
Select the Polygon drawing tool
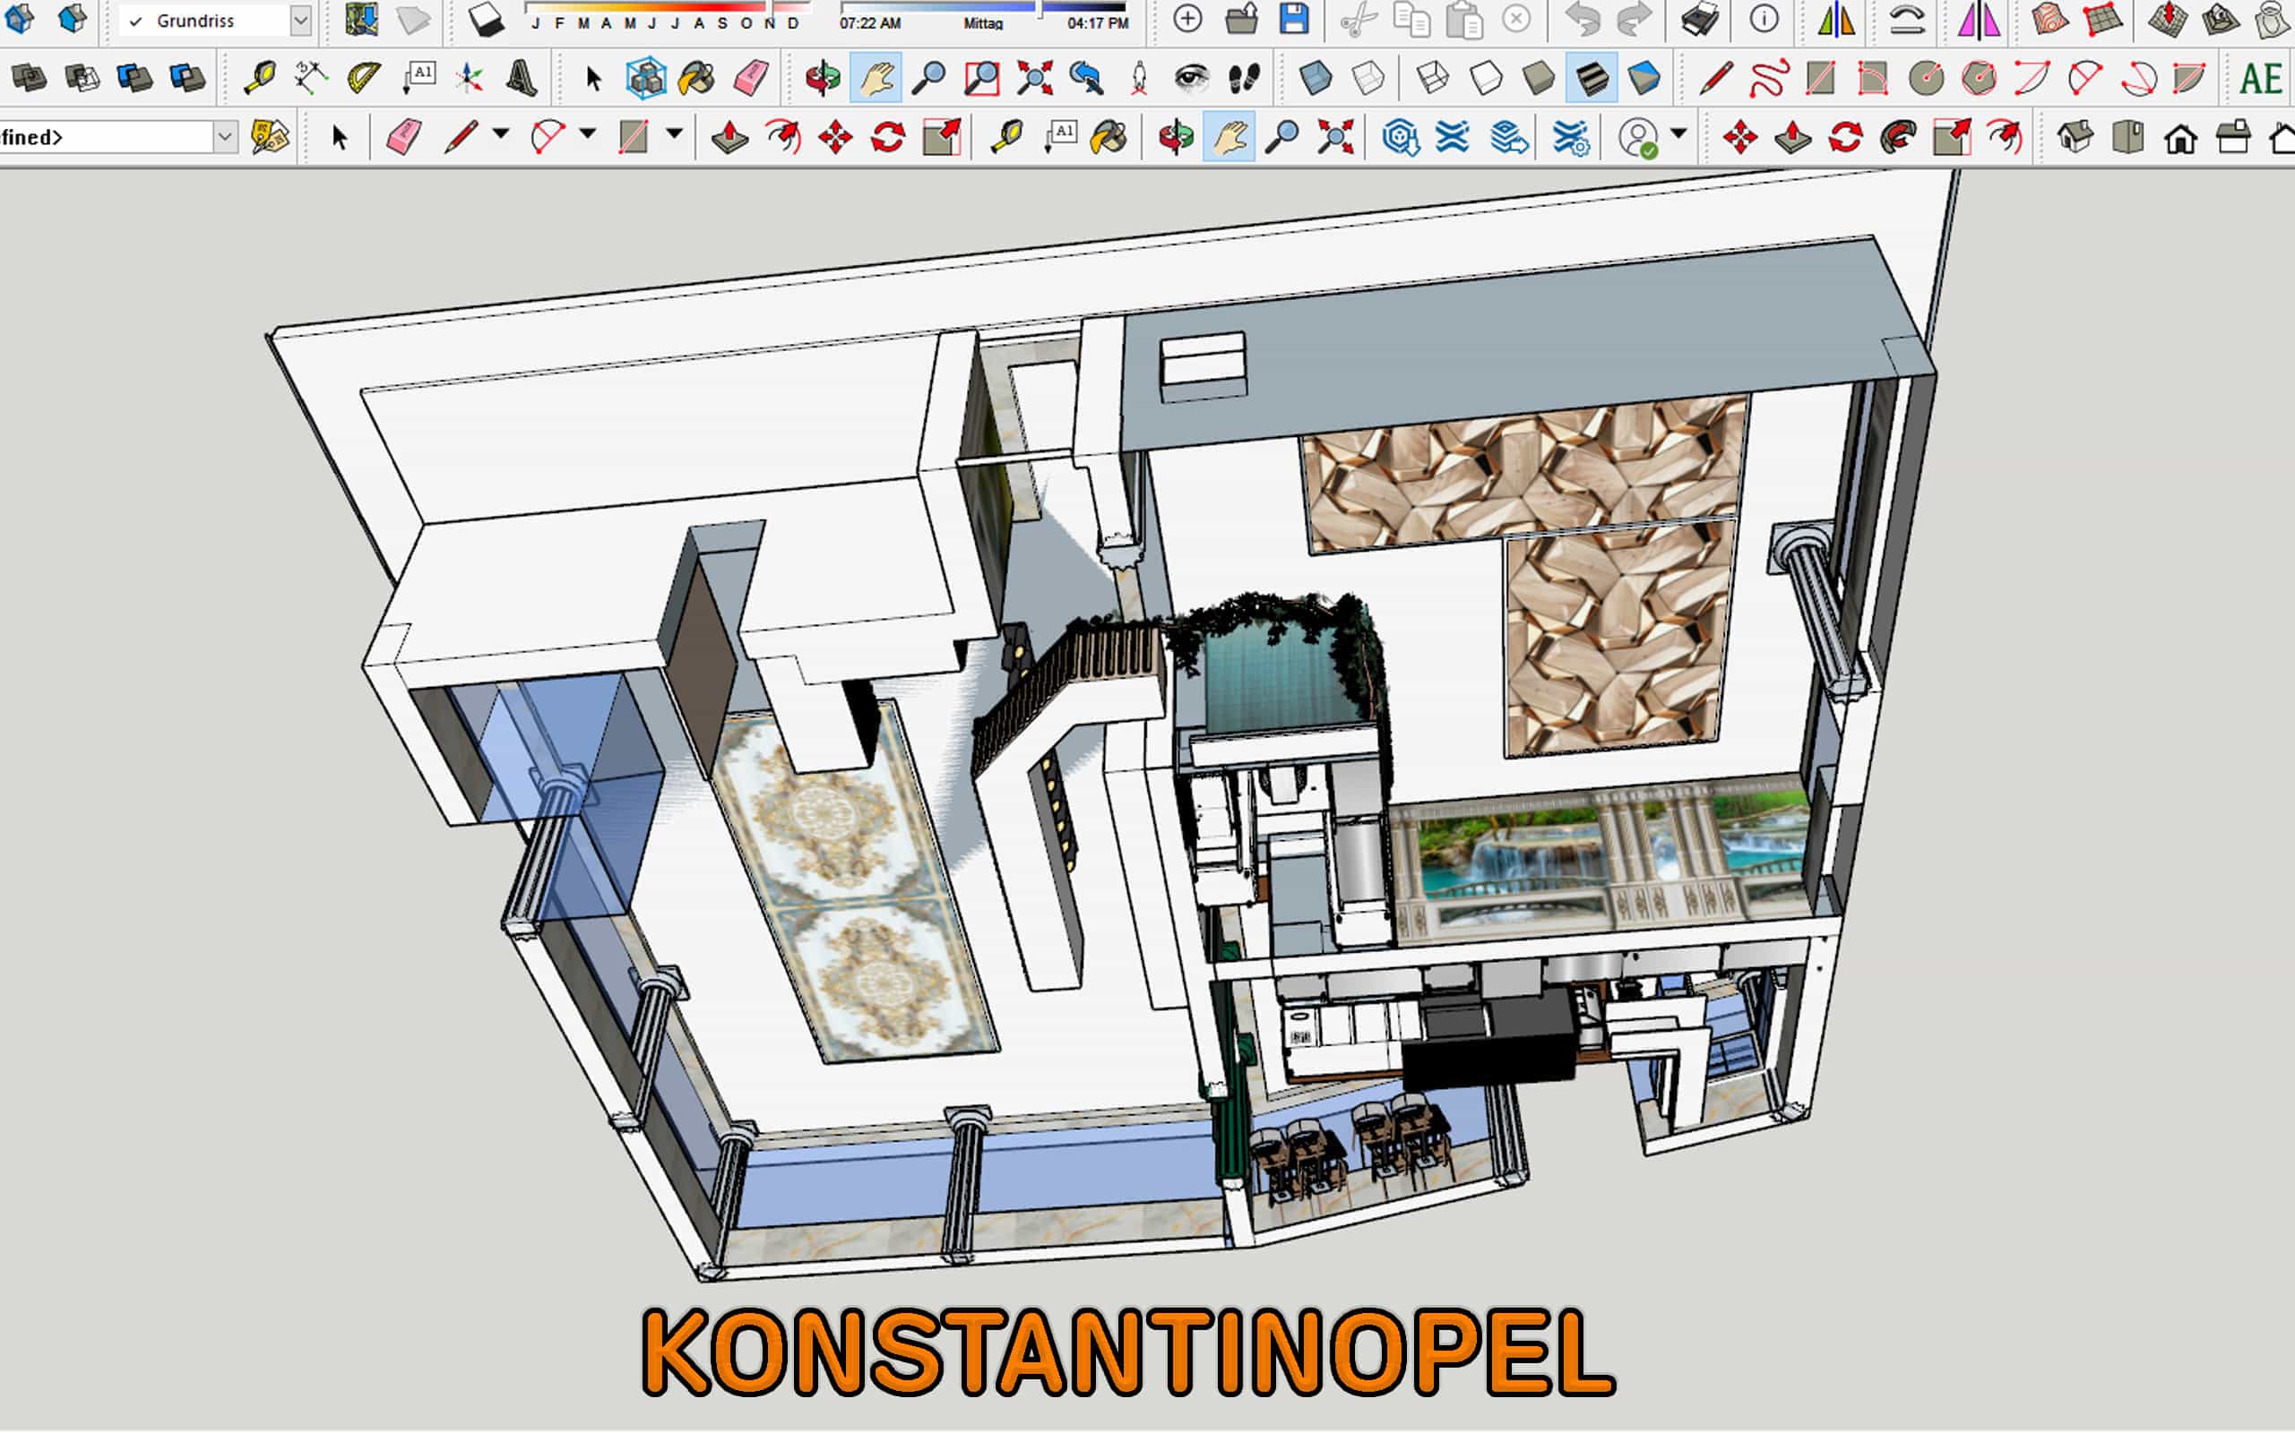1980,79
